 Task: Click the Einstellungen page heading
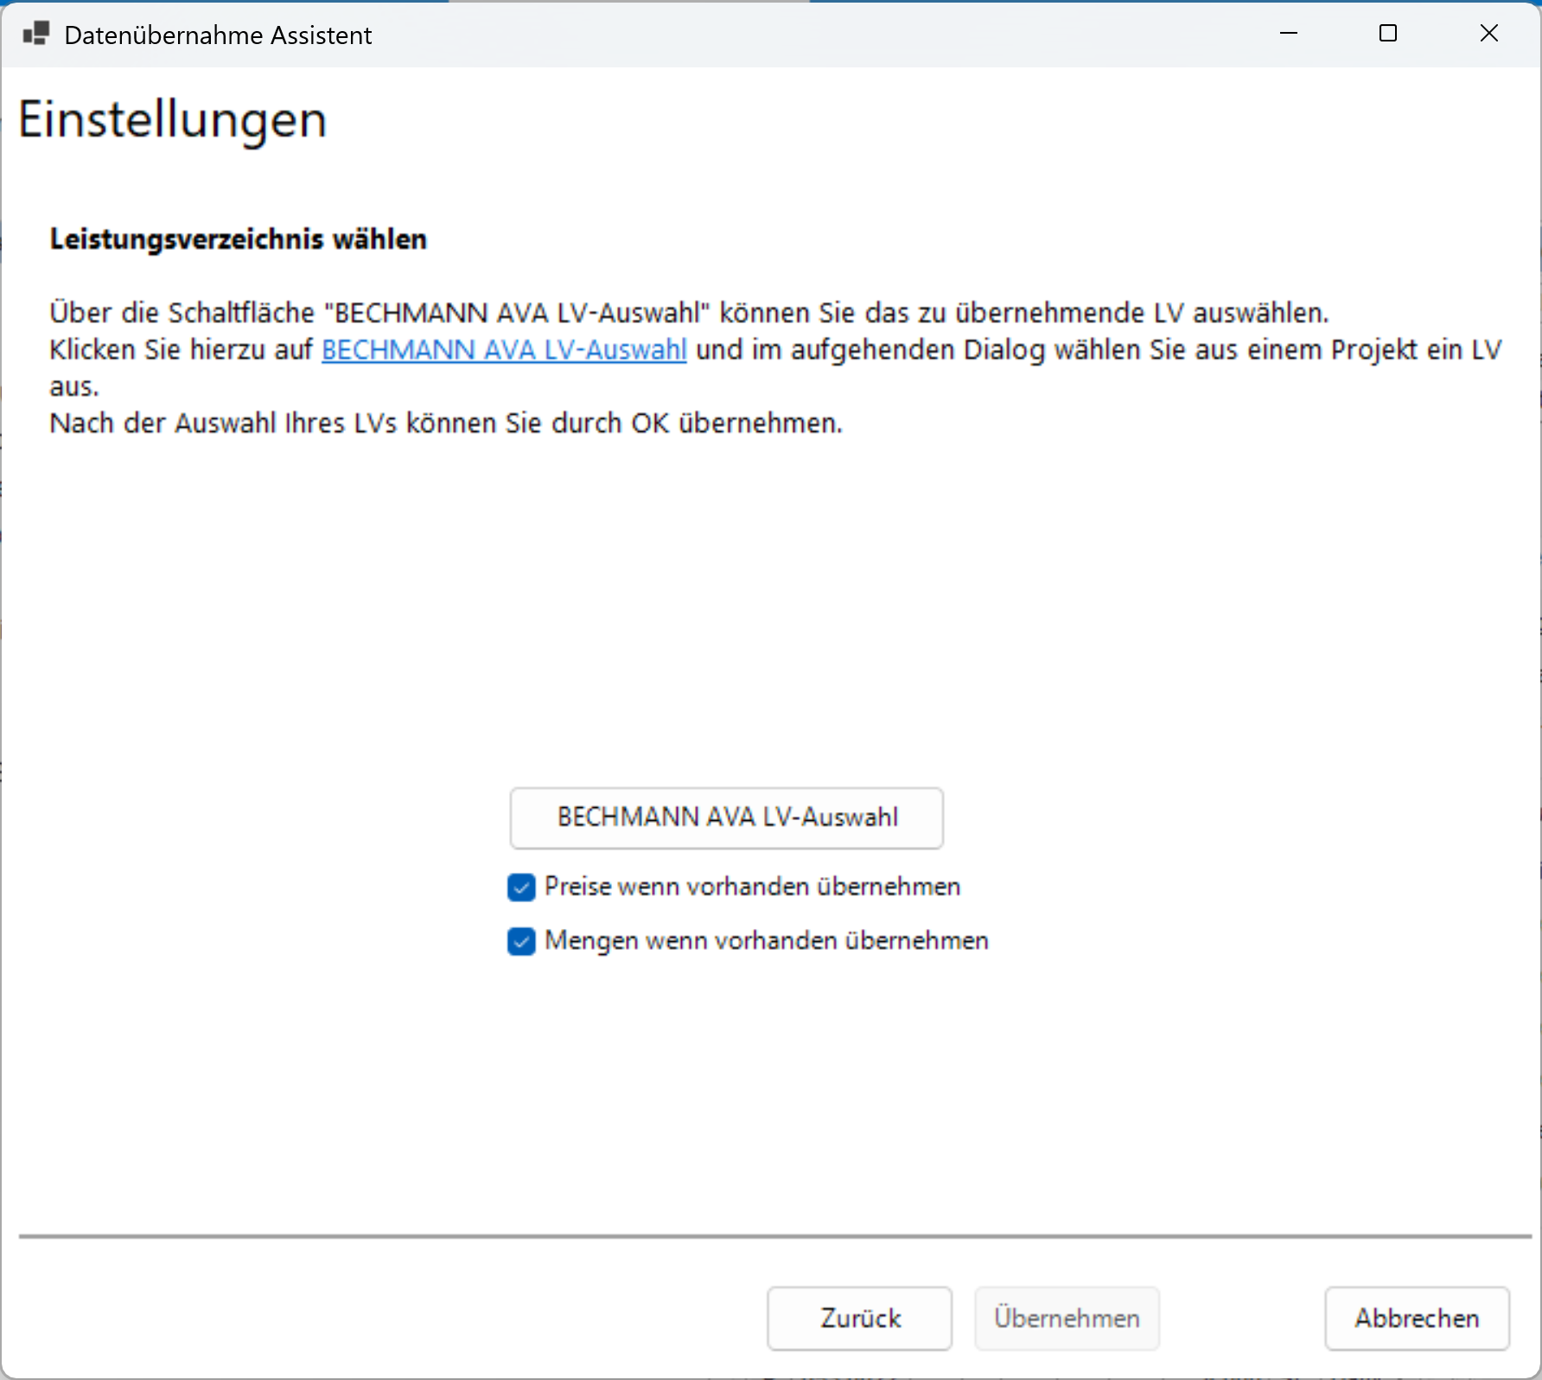click(173, 120)
